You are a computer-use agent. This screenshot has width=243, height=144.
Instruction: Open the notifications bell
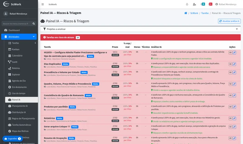pos(187,4)
